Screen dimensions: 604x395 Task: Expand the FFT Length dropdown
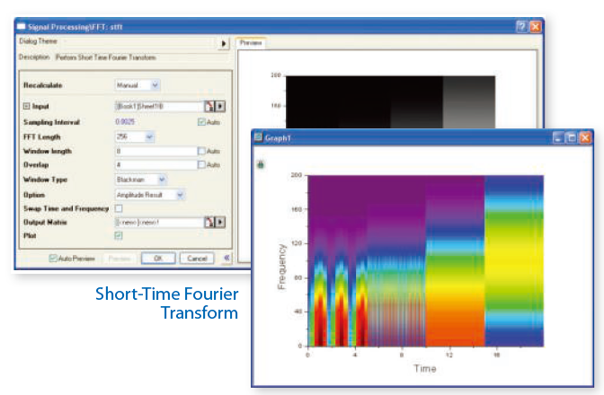[149, 136]
